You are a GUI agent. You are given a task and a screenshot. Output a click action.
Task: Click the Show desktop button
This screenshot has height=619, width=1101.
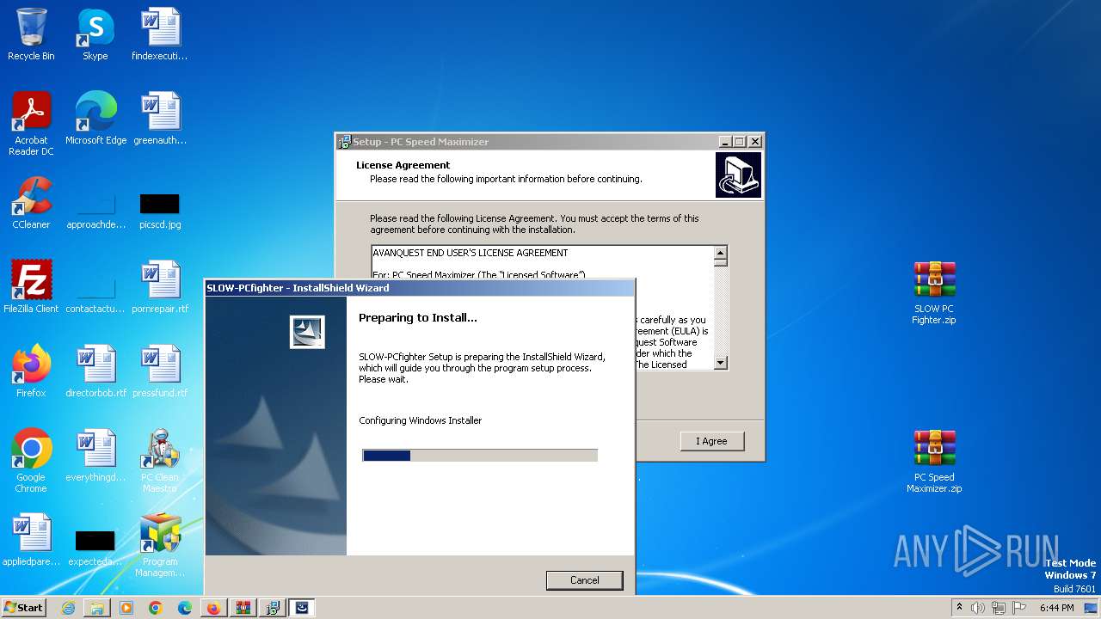(1092, 608)
